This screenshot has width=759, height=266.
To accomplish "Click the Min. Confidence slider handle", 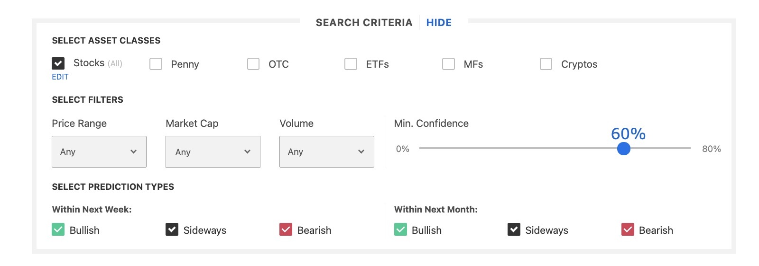I will point(623,149).
